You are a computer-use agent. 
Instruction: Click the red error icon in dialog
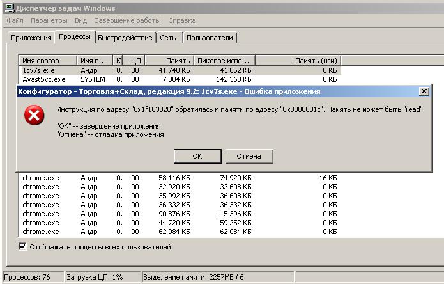tap(34, 115)
